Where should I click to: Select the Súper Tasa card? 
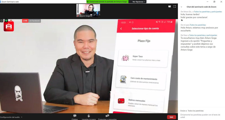tap(143, 58)
